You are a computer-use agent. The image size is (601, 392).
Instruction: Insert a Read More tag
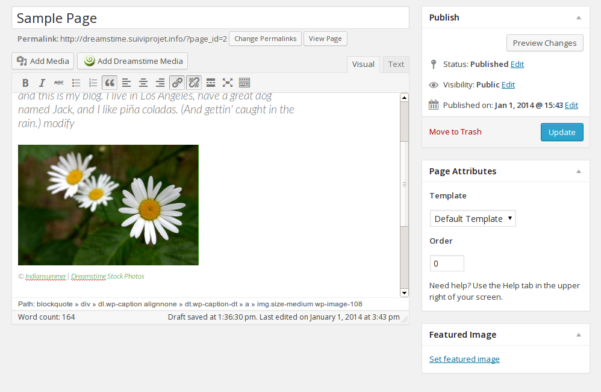coord(211,83)
